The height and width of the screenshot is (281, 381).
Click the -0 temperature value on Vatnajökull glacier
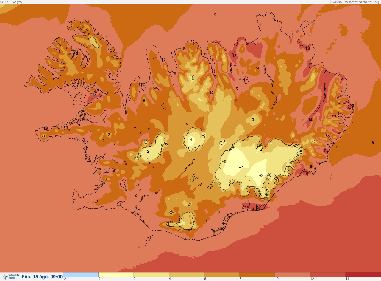tap(261, 175)
